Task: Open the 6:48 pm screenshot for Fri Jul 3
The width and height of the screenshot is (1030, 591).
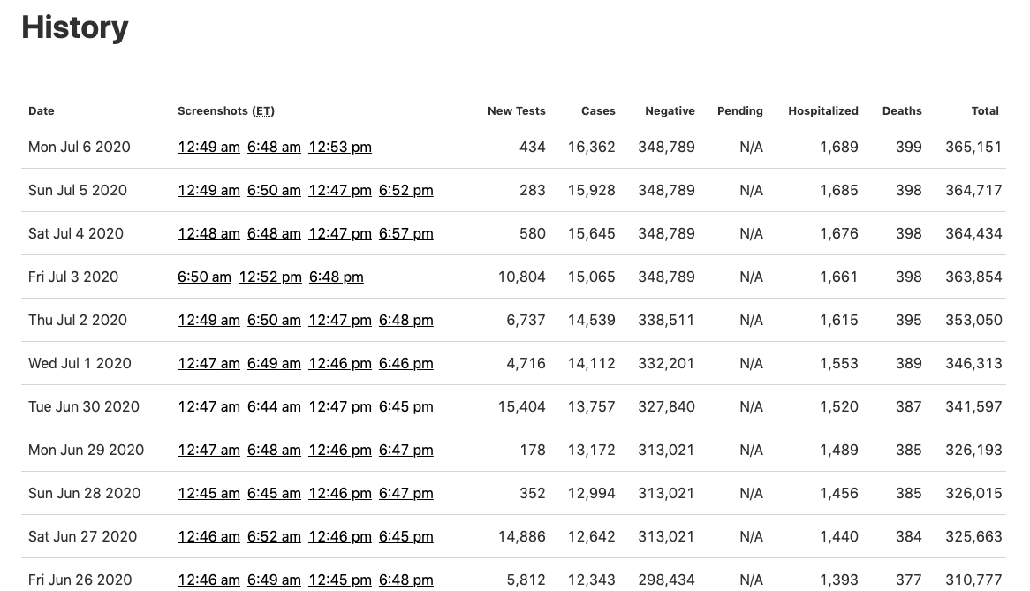Action: [x=337, y=277]
